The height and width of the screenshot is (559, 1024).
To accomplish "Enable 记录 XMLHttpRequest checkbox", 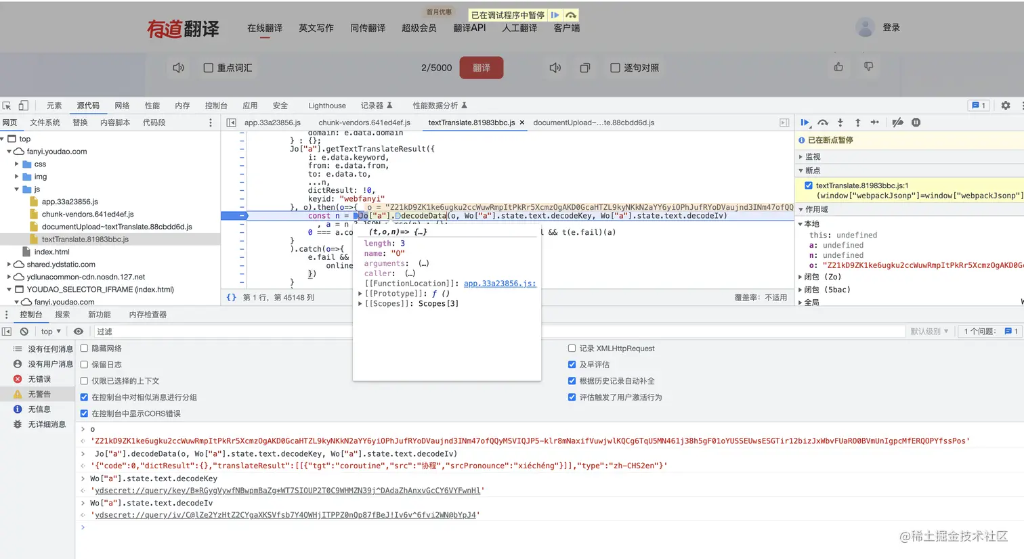I will click(x=572, y=349).
